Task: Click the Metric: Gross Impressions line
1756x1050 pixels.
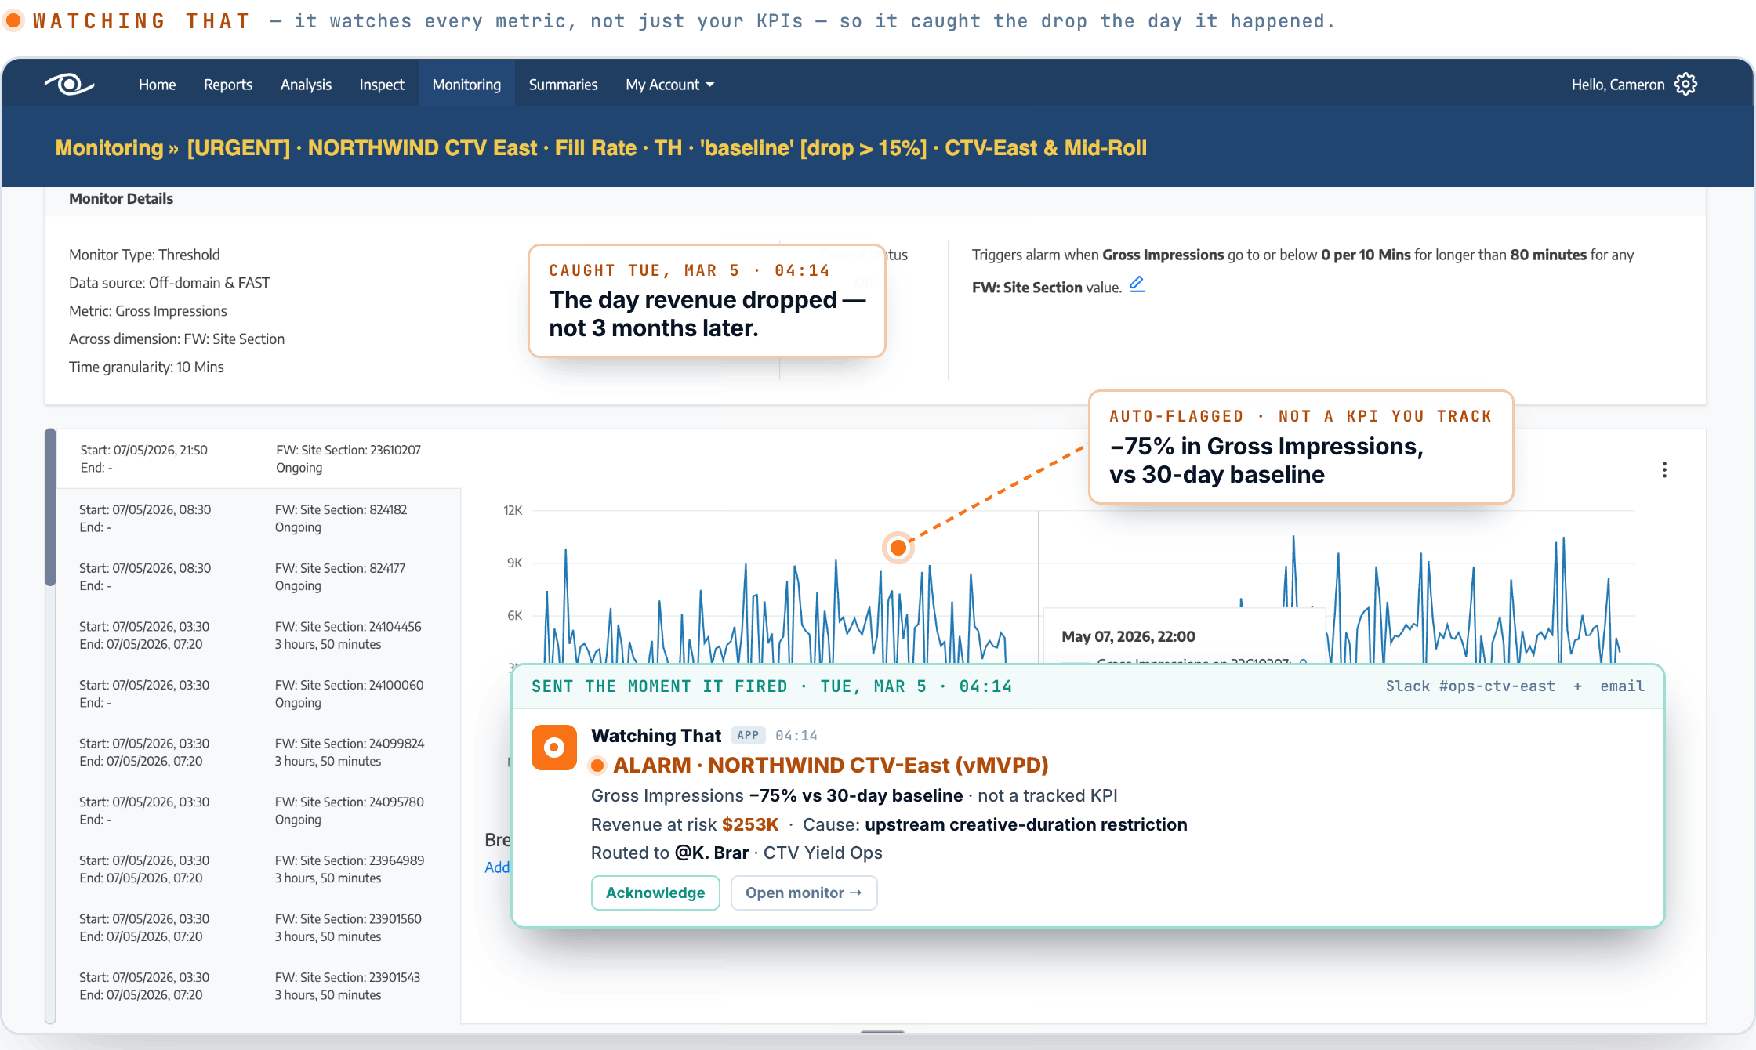Action: pos(148,311)
